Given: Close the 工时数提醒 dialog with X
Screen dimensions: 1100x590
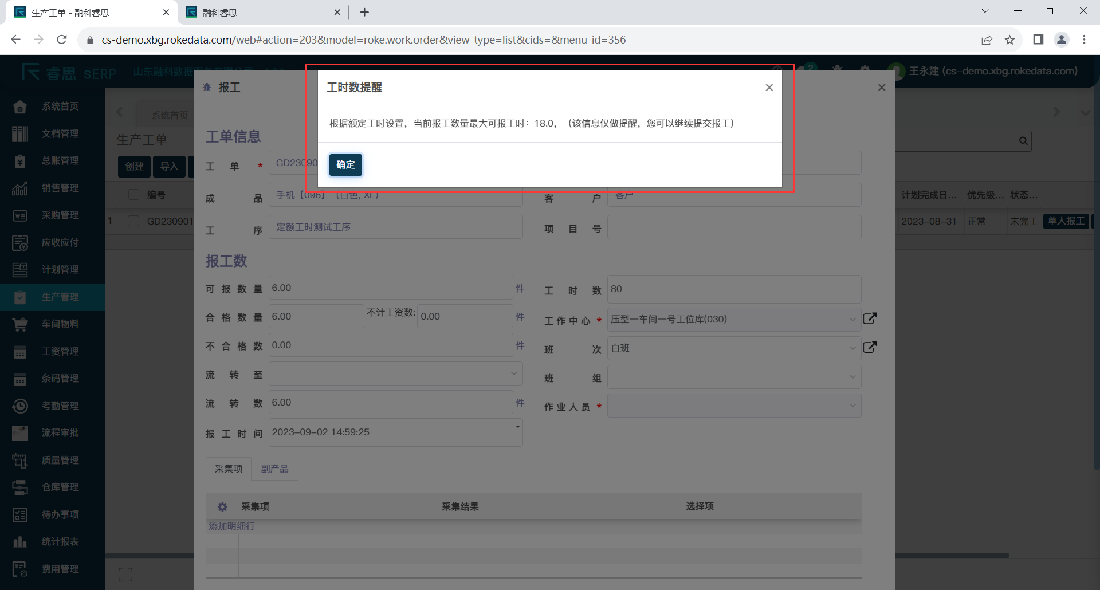Looking at the screenshot, I should pos(769,88).
